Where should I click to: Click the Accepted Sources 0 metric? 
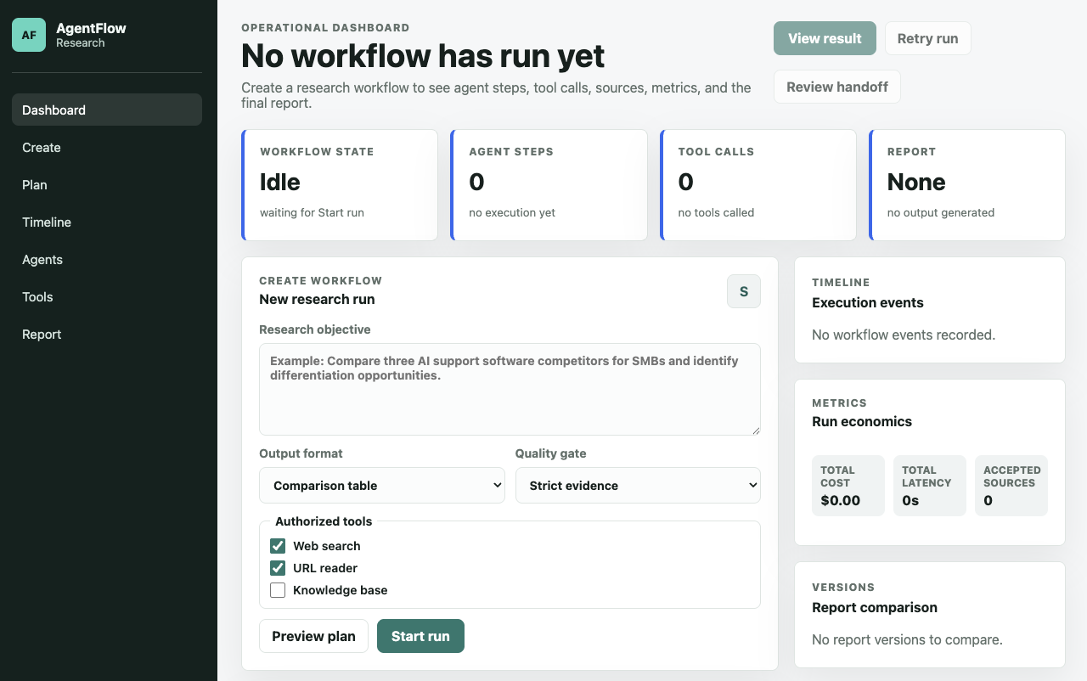pos(1011,486)
